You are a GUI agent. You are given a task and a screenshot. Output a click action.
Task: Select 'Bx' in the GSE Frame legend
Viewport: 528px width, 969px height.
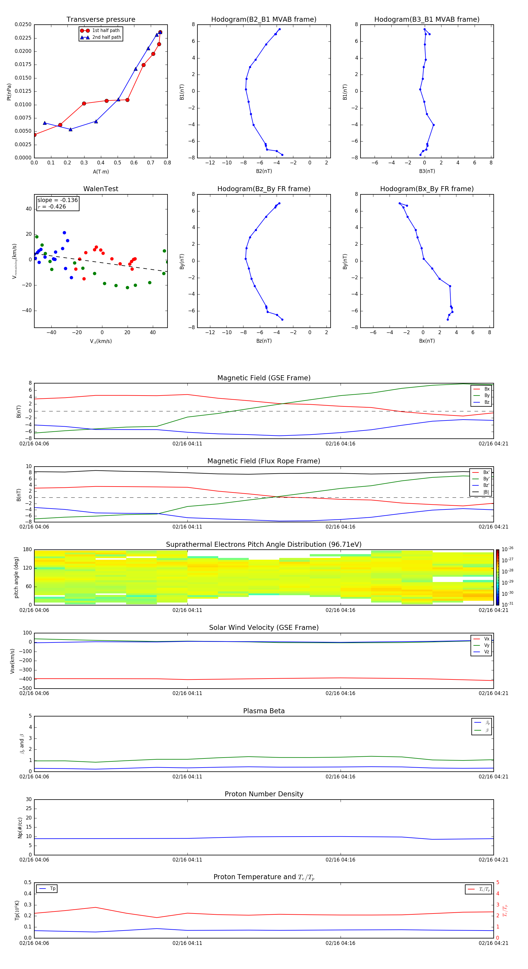pos(482,389)
